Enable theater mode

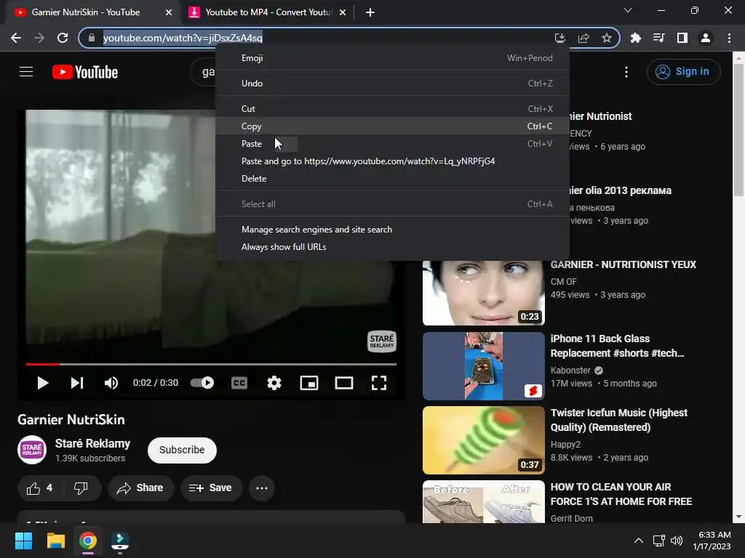tap(343, 383)
